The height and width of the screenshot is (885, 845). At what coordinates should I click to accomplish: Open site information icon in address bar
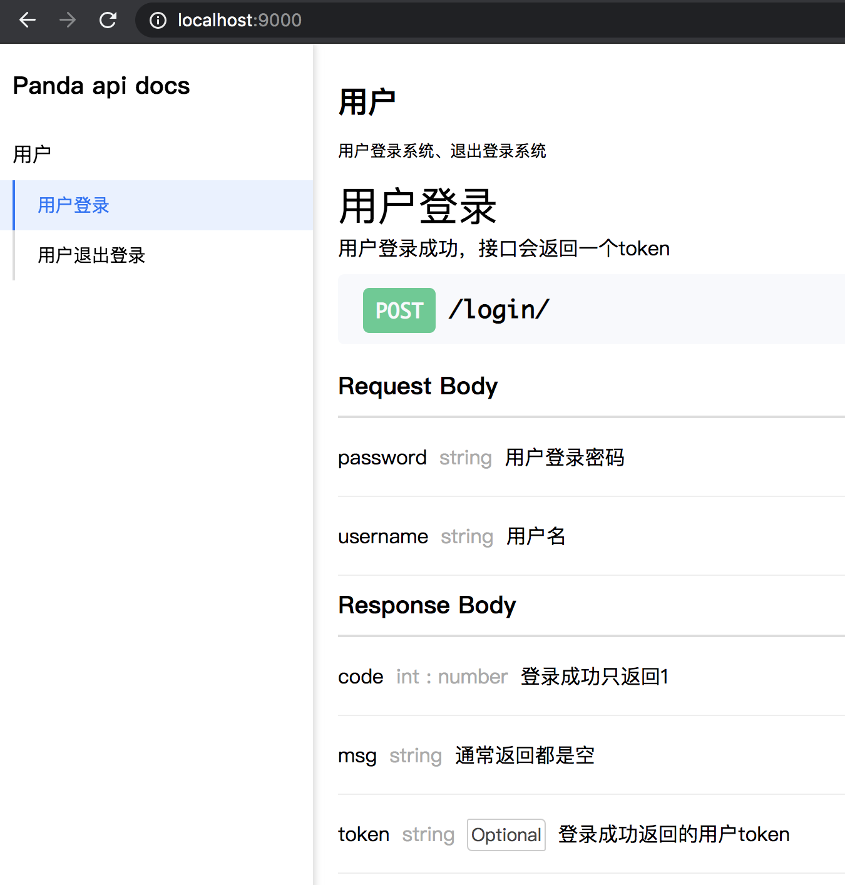[158, 21]
